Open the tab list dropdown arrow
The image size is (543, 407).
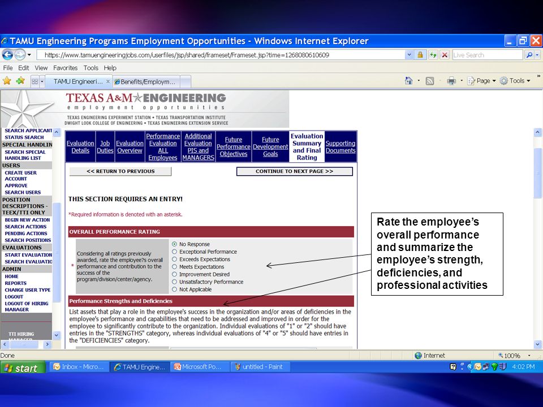[x=42, y=81]
